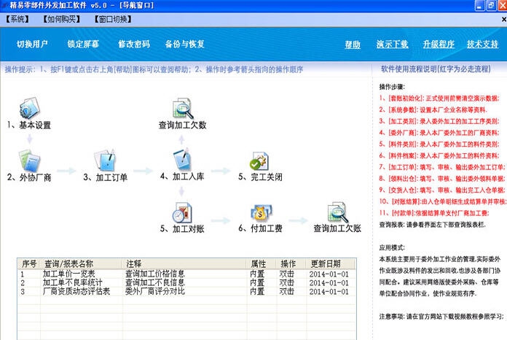Select the 加工单不良率统计 report row
507x340 pixels.
coord(186,282)
